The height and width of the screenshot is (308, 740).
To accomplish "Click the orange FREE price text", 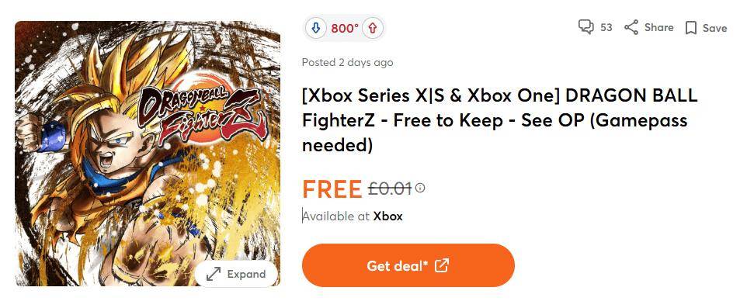I will tap(332, 189).
